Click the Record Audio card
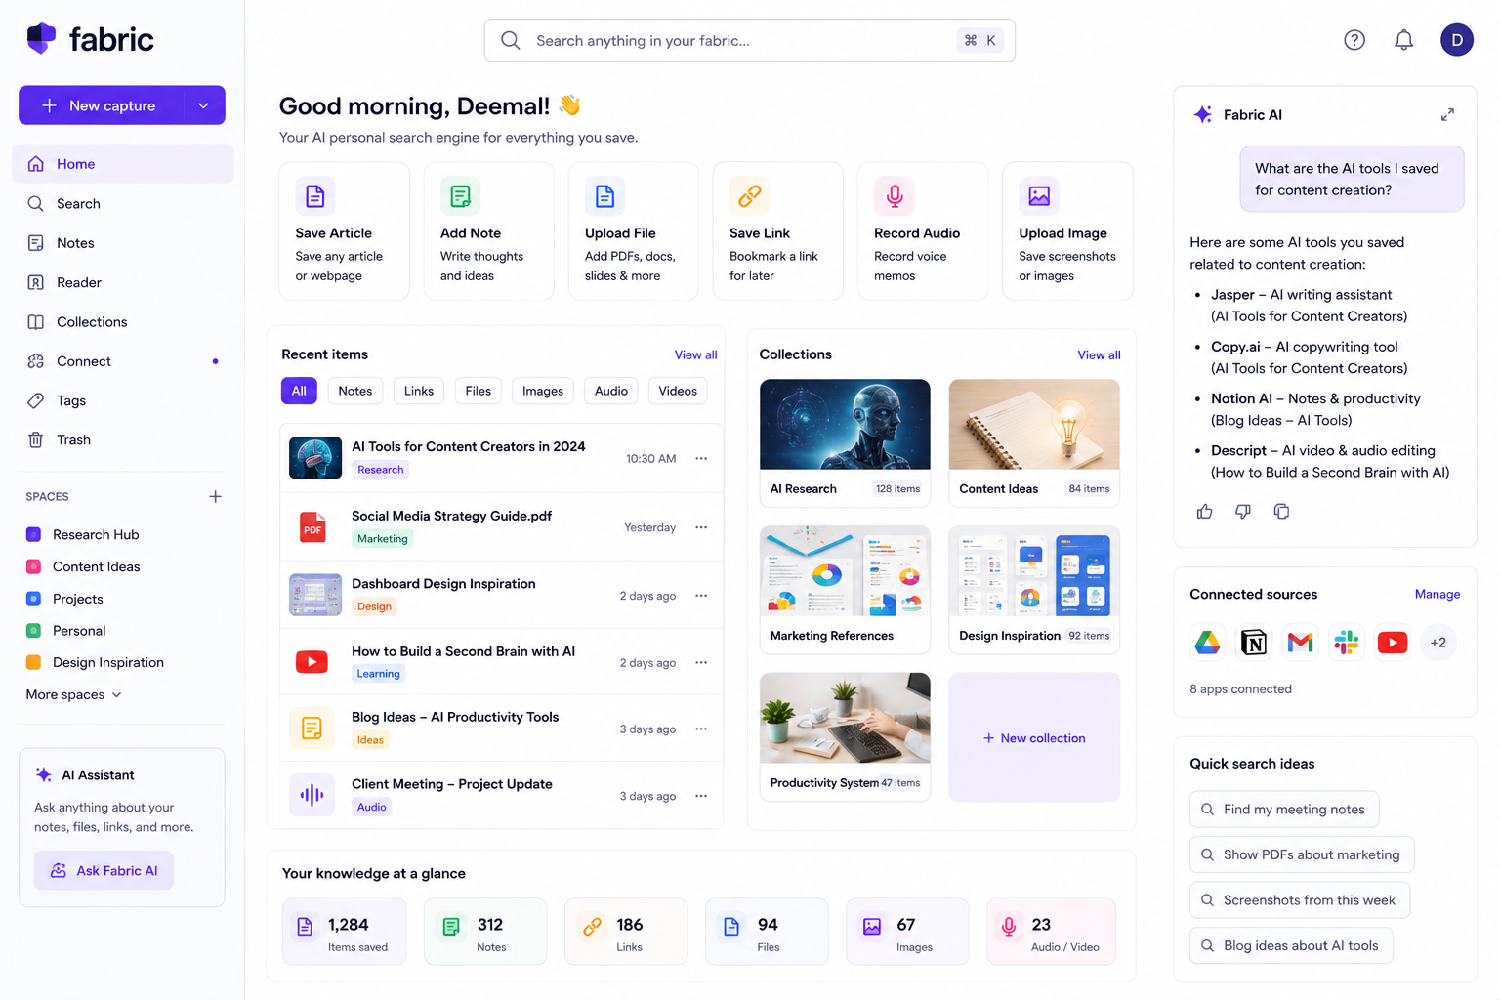Image resolution: width=1500 pixels, height=1000 pixels. pyautogui.click(x=923, y=231)
